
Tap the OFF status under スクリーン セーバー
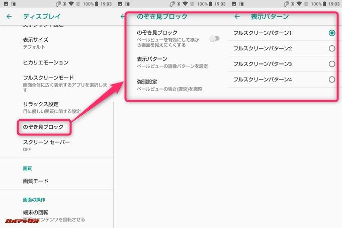27,149
